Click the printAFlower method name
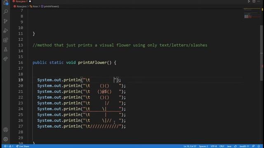 [92, 62]
